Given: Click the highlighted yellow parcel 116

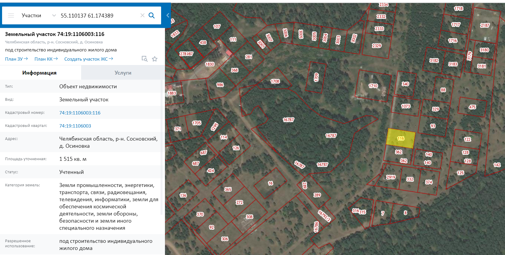Looking at the screenshot, I should [400, 138].
